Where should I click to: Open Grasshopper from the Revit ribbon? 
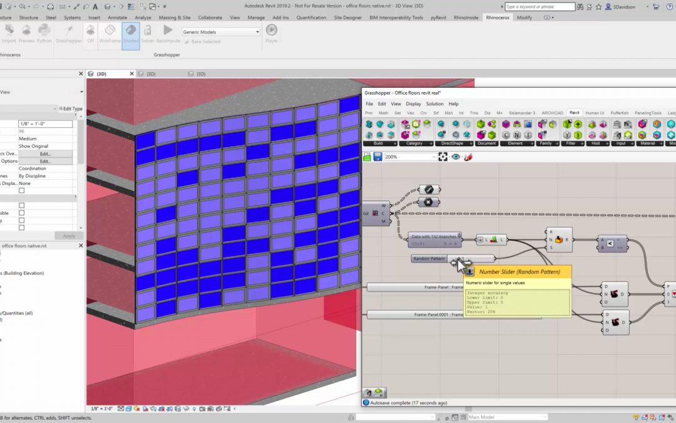coord(69,34)
